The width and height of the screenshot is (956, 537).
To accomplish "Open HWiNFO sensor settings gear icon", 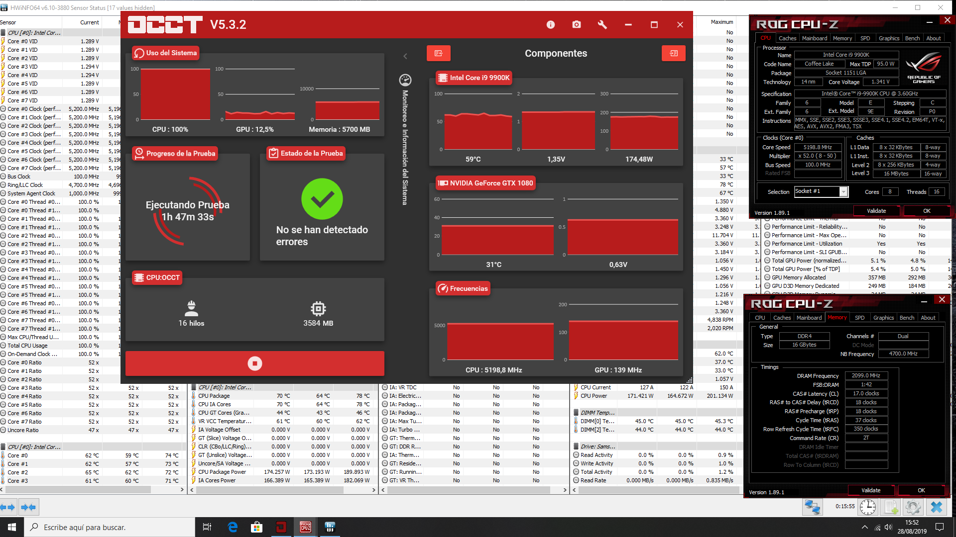I will [912, 507].
